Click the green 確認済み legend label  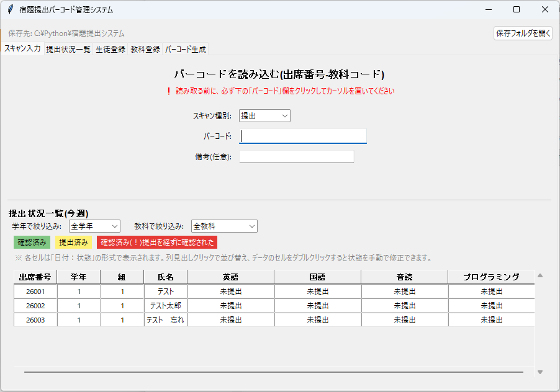coord(32,243)
